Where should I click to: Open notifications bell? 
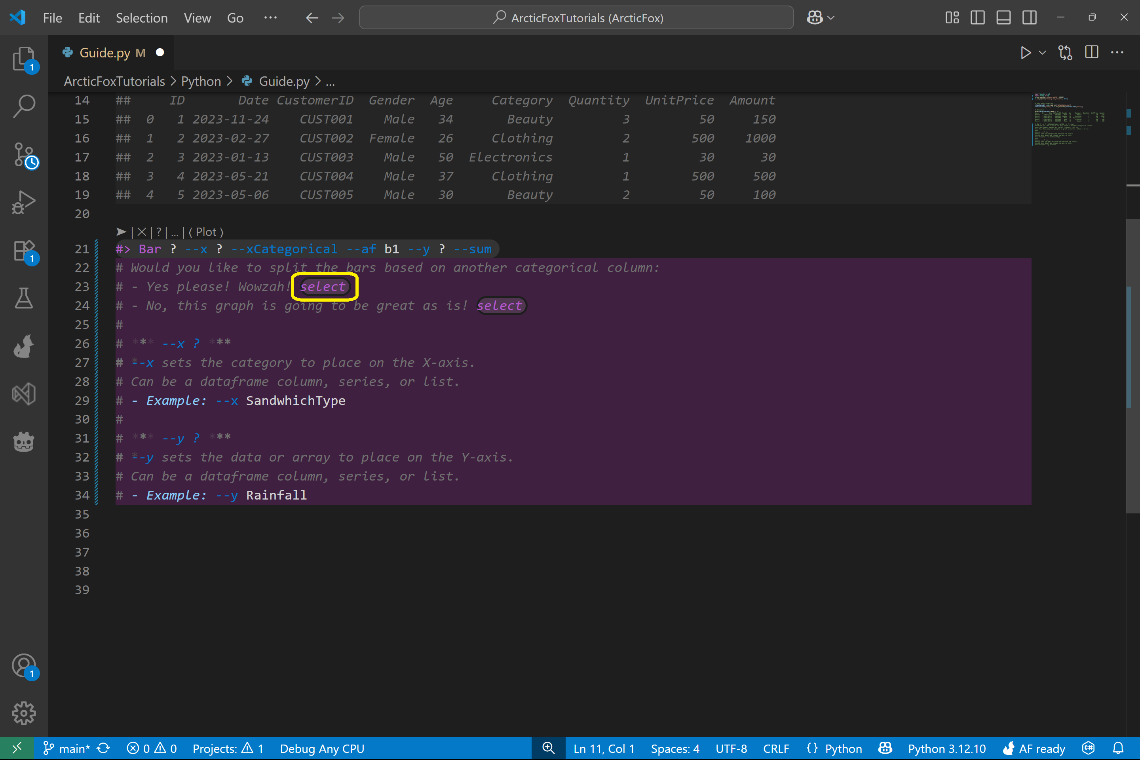coord(1118,749)
